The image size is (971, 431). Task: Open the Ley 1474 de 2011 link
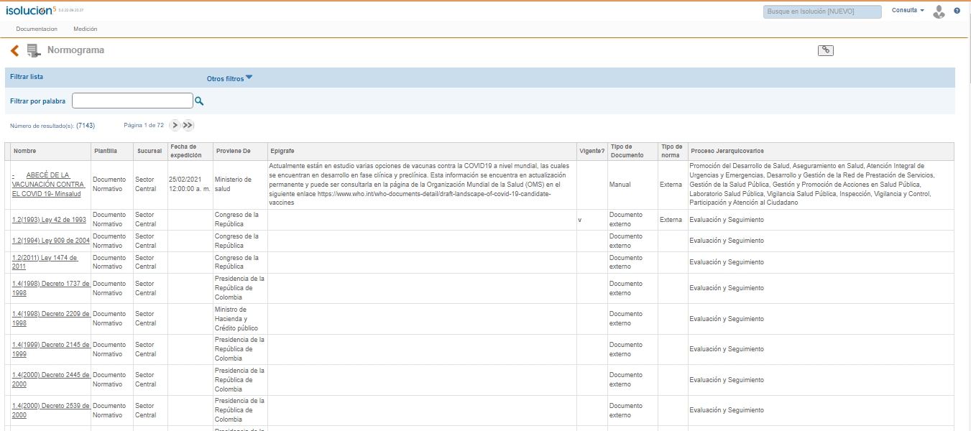[x=45, y=261]
